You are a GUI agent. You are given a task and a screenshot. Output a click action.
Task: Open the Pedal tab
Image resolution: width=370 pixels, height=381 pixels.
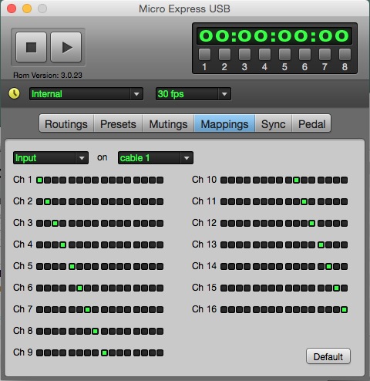pyautogui.click(x=311, y=124)
